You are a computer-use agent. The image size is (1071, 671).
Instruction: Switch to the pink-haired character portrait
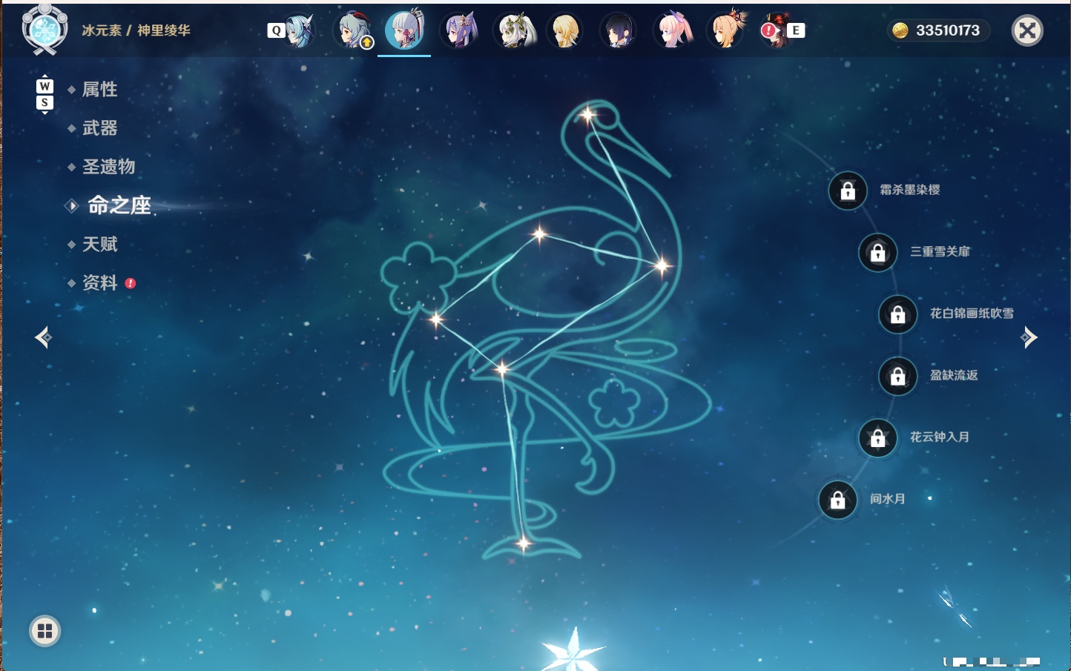coord(673,30)
